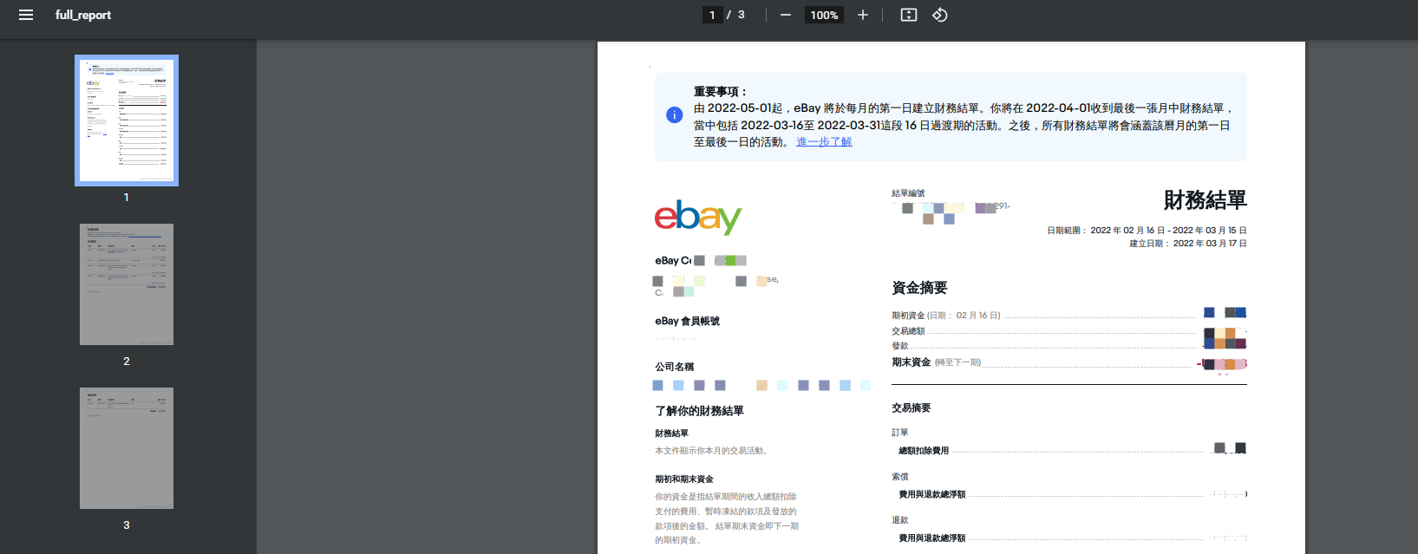The height and width of the screenshot is (554, 1418).
Task: Click the 100% zoom level field
Action: pyautogui.click(x=824, y=15)
